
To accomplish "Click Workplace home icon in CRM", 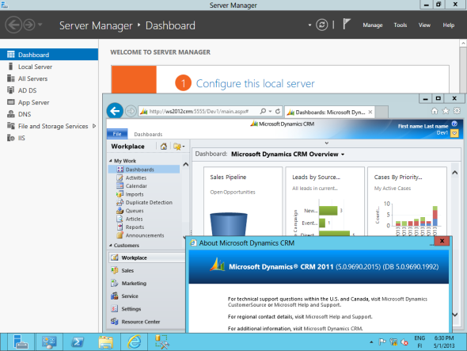I will point(164,147).
